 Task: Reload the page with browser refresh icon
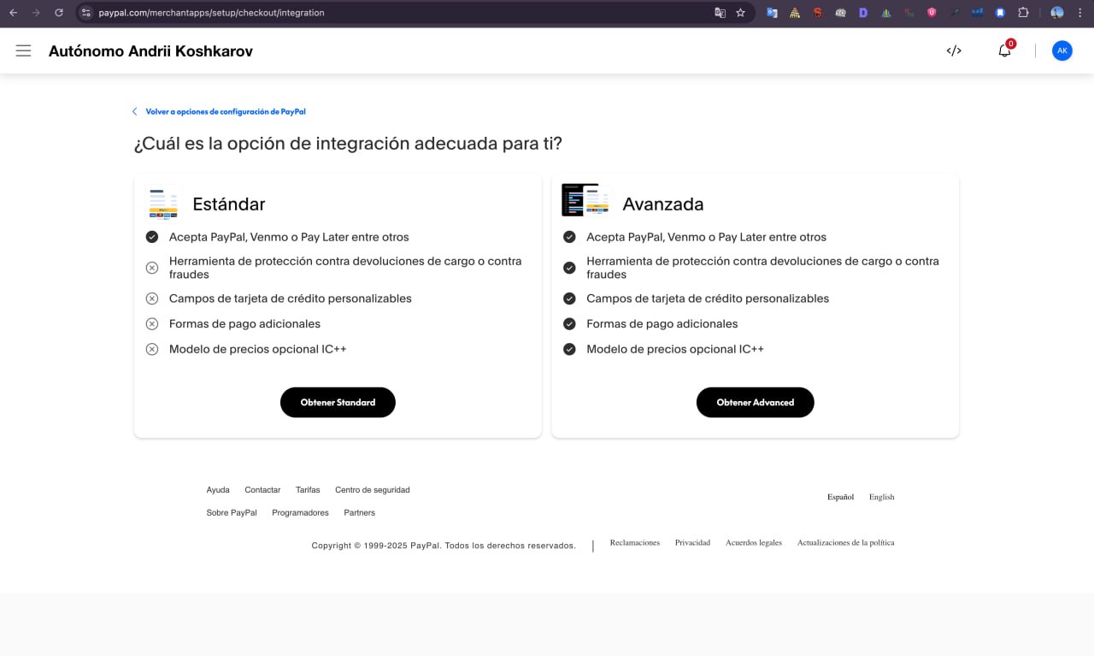click(58, 13)
